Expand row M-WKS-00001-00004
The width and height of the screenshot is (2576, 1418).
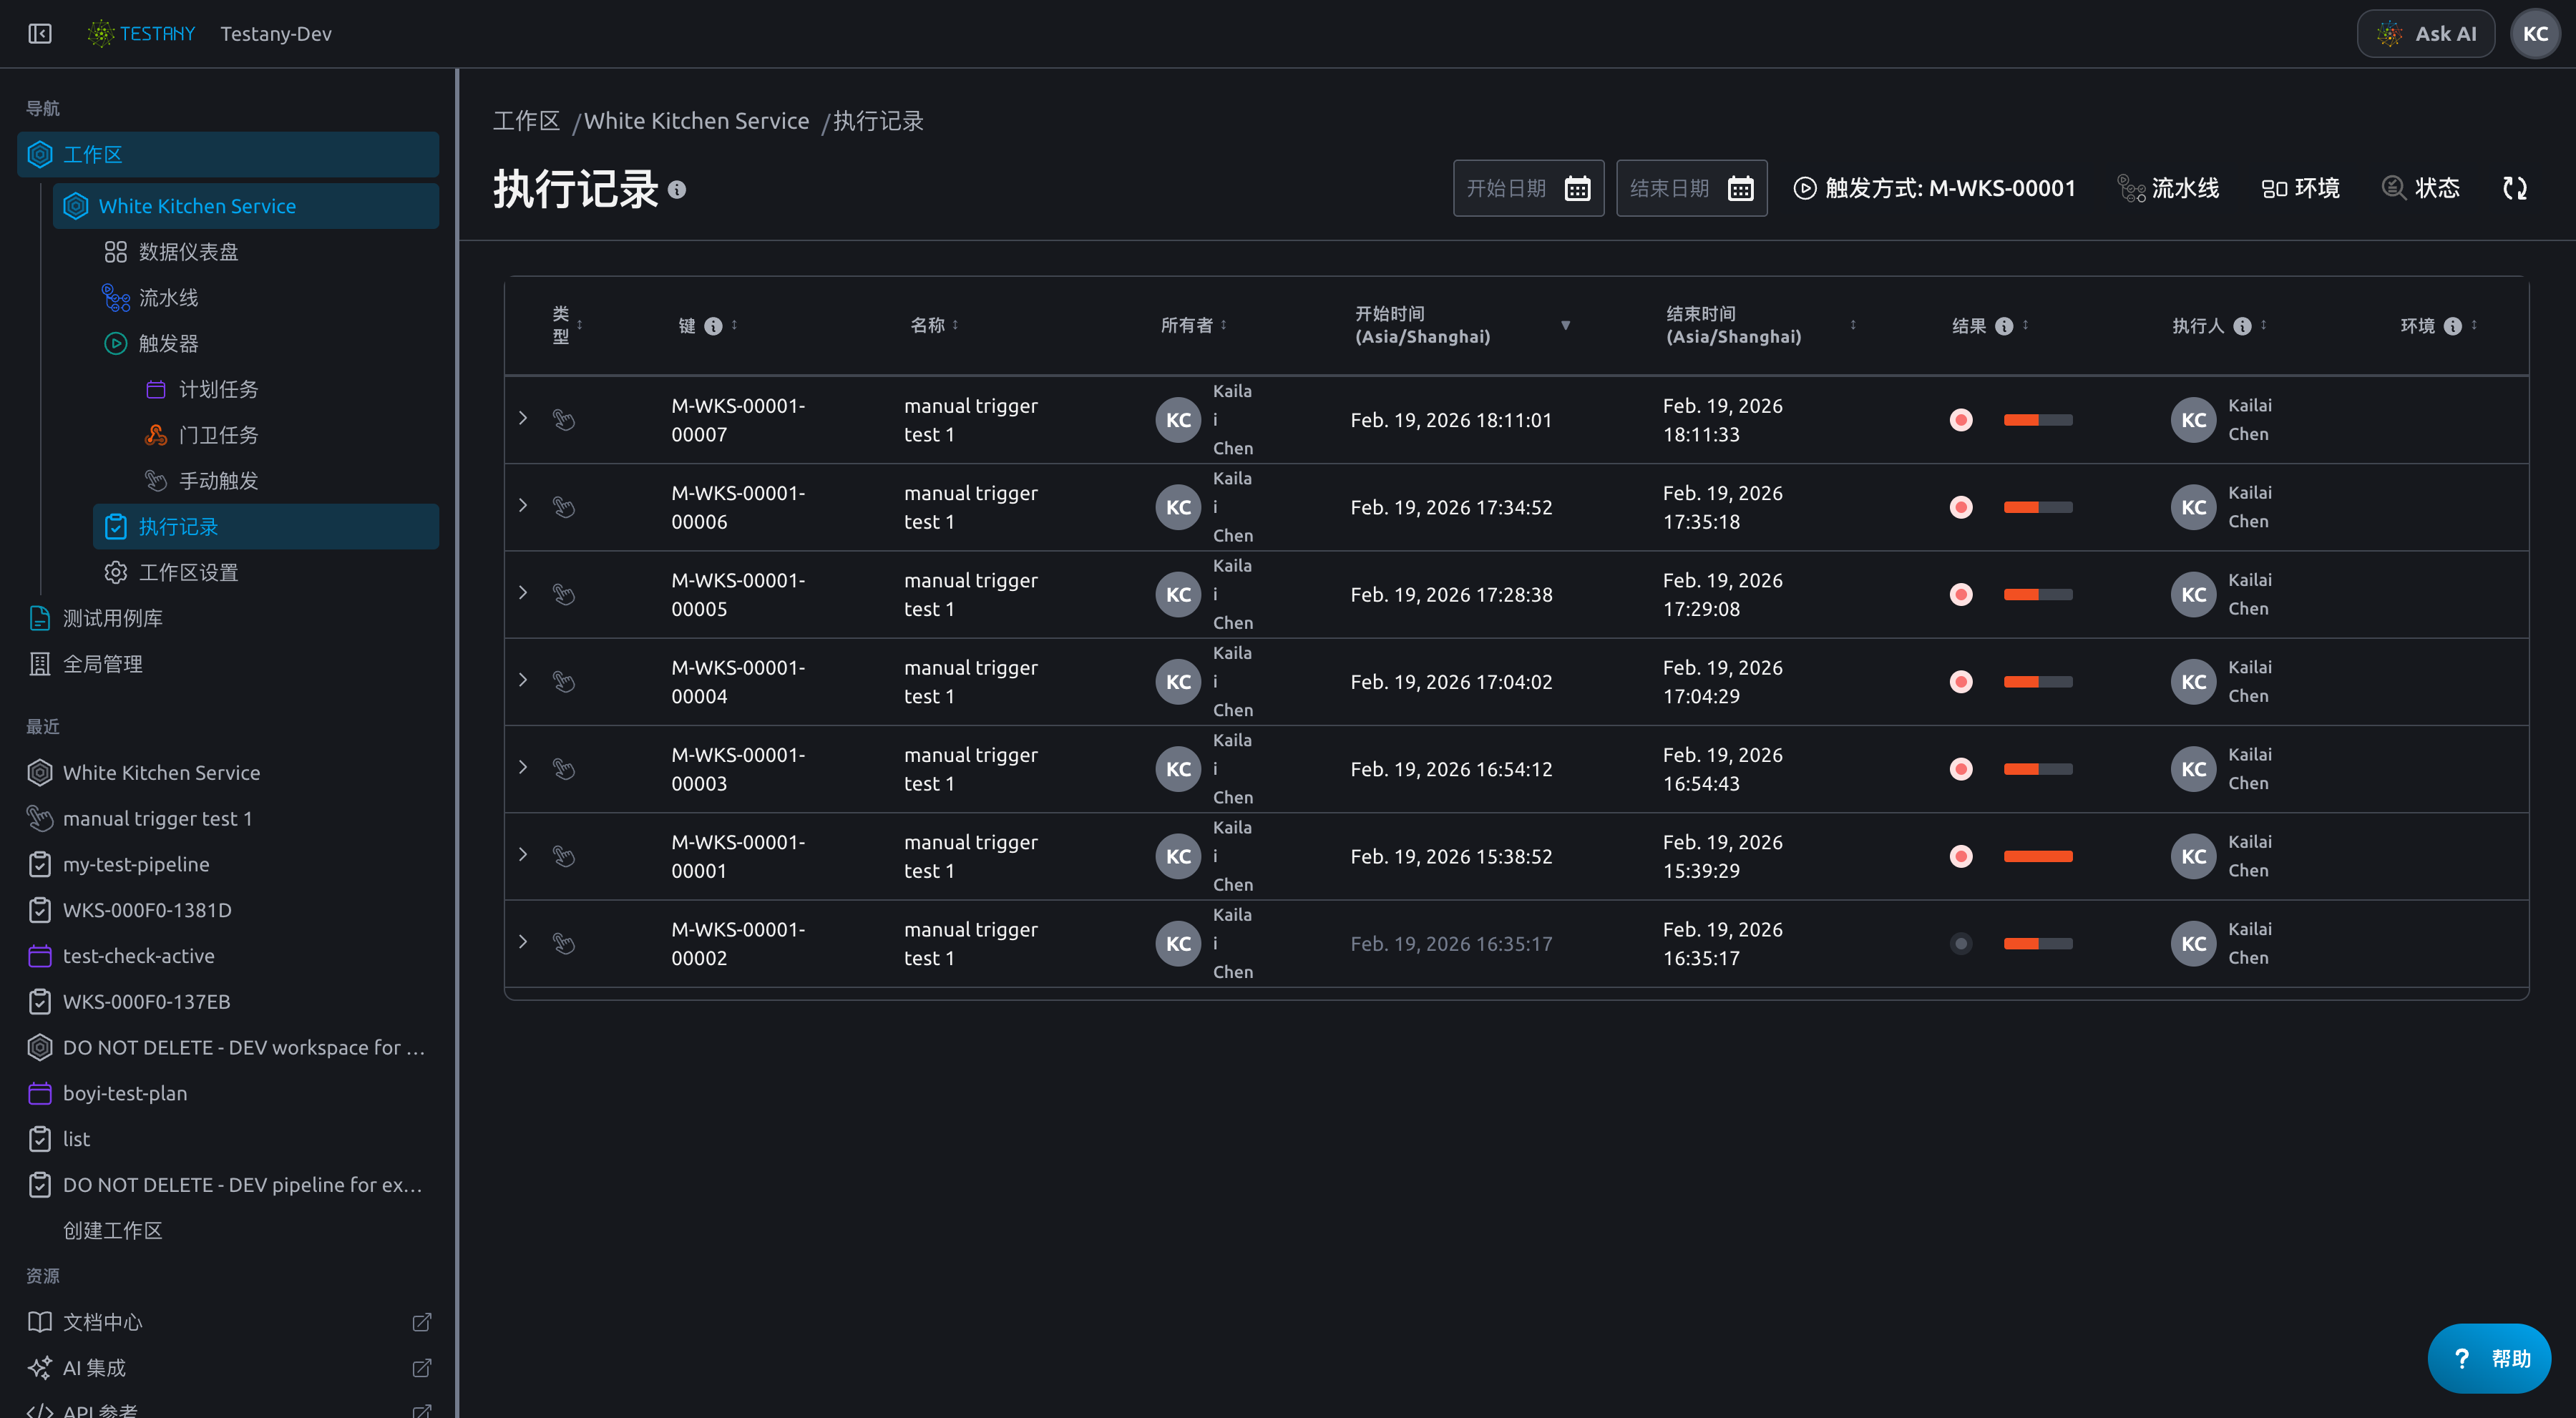(523, 680)
